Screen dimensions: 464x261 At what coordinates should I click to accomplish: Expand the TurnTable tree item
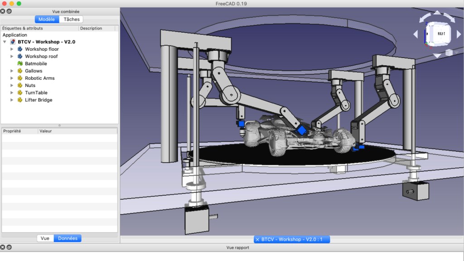(x=12, y=92)
